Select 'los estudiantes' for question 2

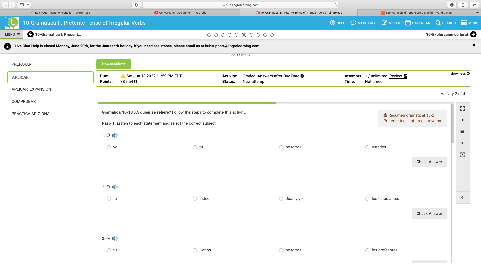367,199
